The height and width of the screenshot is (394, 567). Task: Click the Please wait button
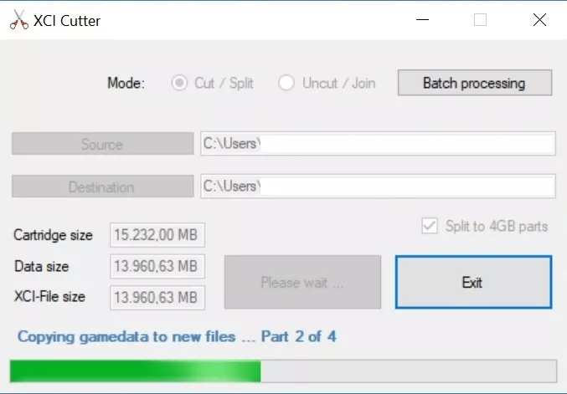302,283
